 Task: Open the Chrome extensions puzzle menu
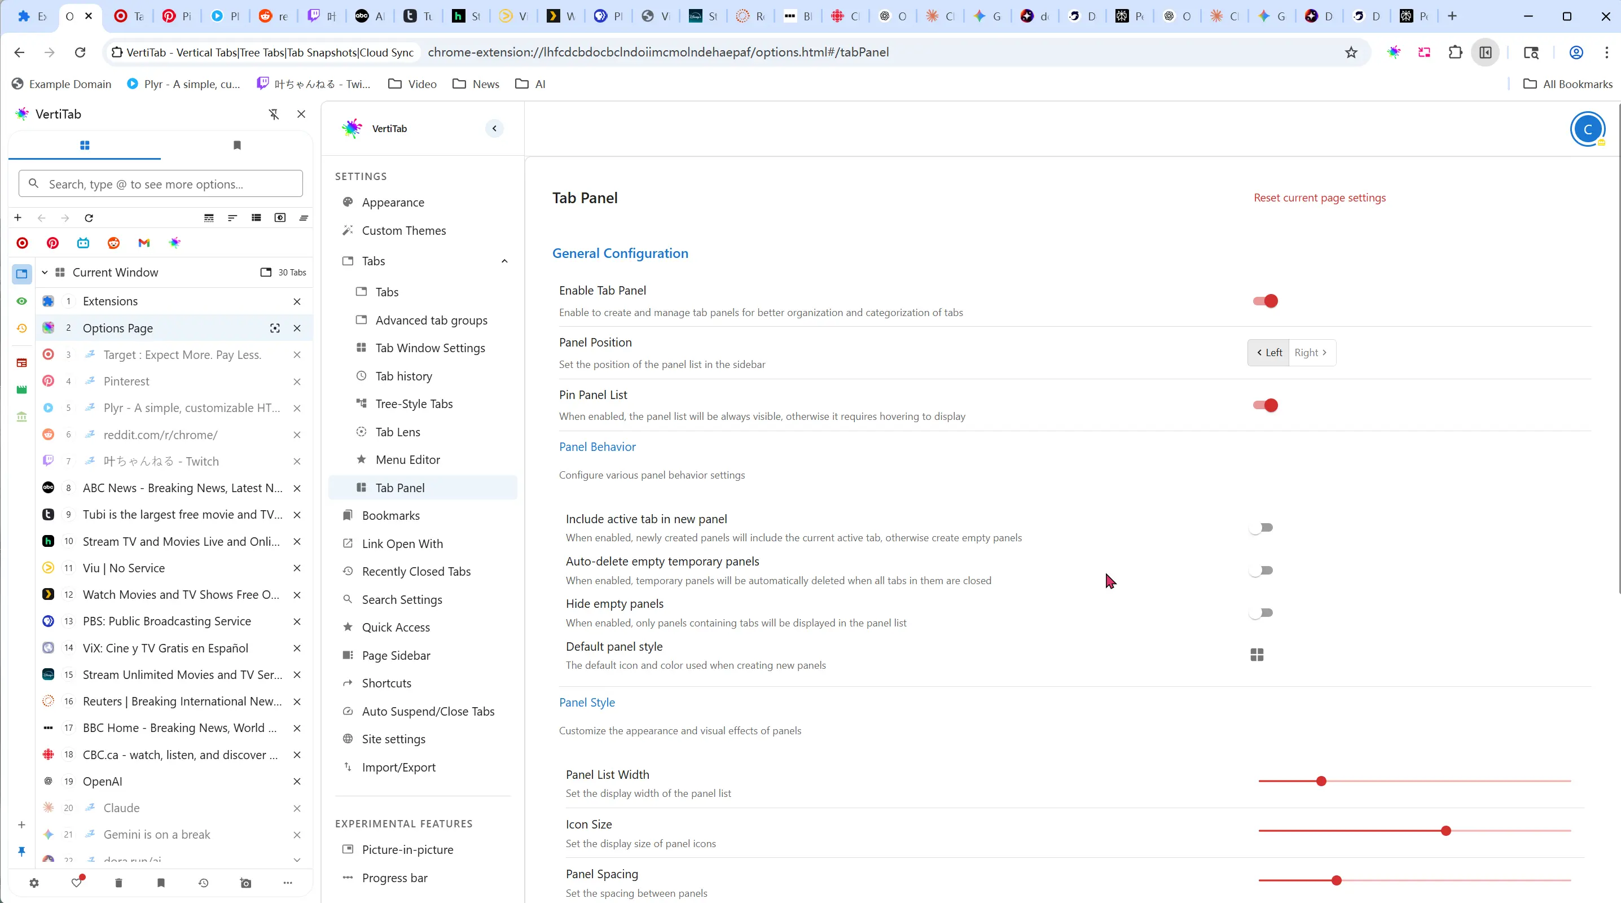1455,52
